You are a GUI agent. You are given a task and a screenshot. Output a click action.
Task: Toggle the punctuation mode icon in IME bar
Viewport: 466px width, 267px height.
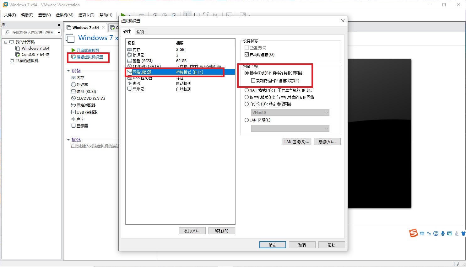[429, 233]
